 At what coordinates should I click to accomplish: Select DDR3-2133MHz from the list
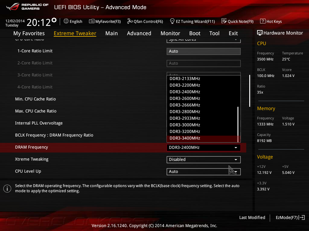(x=202, y=79)
